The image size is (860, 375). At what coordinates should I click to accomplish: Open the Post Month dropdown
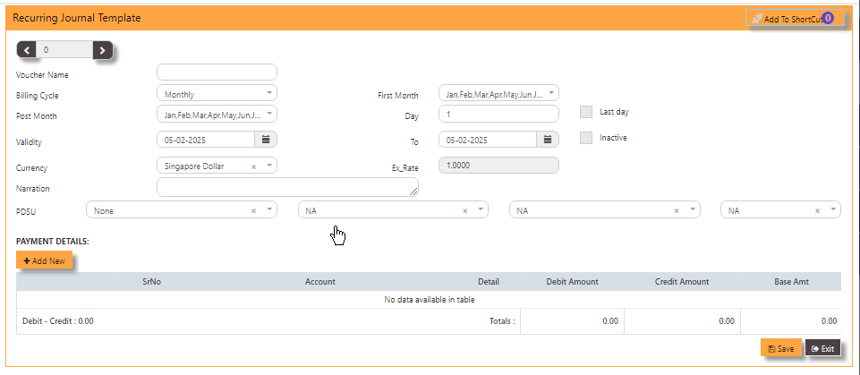217,115
